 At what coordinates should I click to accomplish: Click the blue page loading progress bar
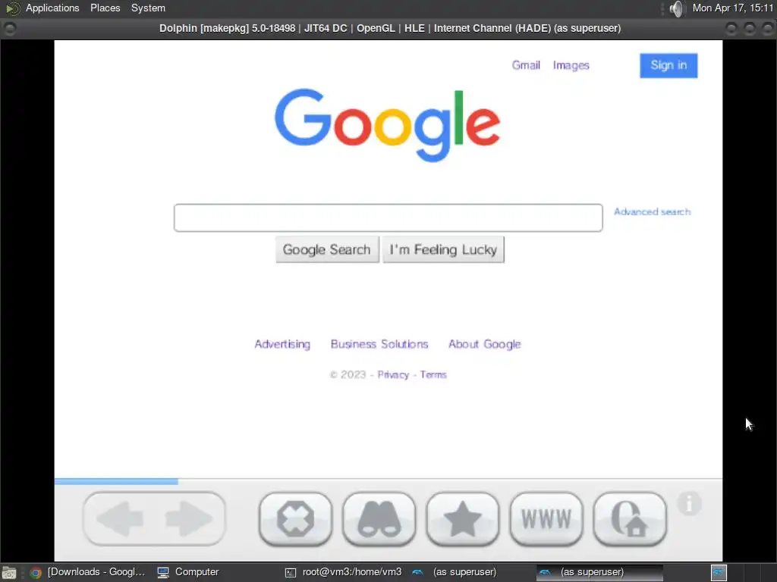(x=116, y=481)
